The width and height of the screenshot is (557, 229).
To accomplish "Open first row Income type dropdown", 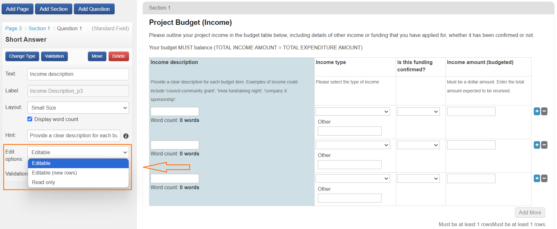I will [x=353, y=111].
